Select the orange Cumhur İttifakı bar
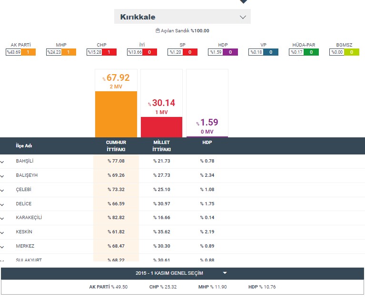The width and height of the screenshot is (365, 298). coord(116,114)
